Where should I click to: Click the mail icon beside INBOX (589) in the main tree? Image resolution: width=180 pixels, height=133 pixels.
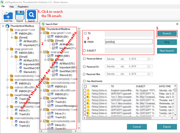[x=16, y=53]
